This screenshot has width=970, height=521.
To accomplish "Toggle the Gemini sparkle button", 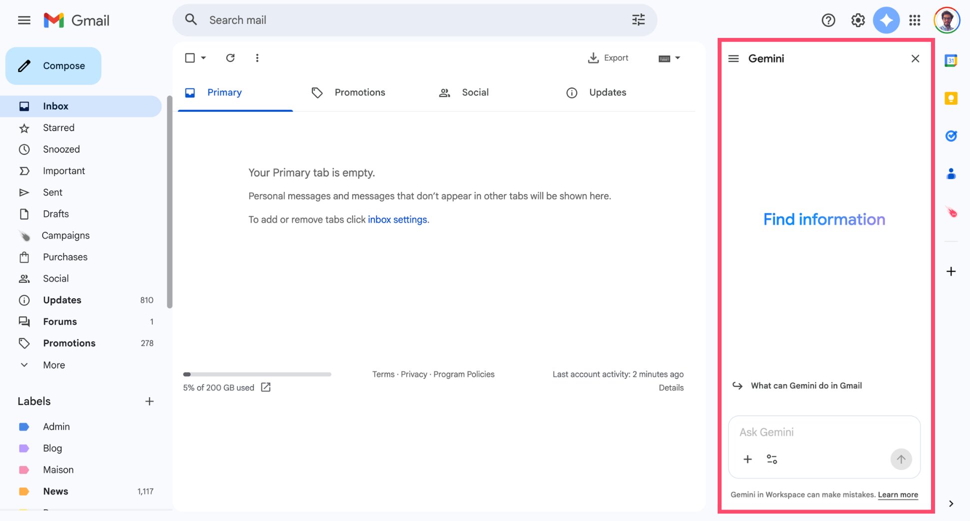I will (x=886, y=20).
